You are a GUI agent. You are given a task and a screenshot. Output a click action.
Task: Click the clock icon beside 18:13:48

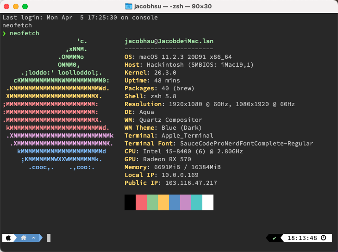[323, 238]
